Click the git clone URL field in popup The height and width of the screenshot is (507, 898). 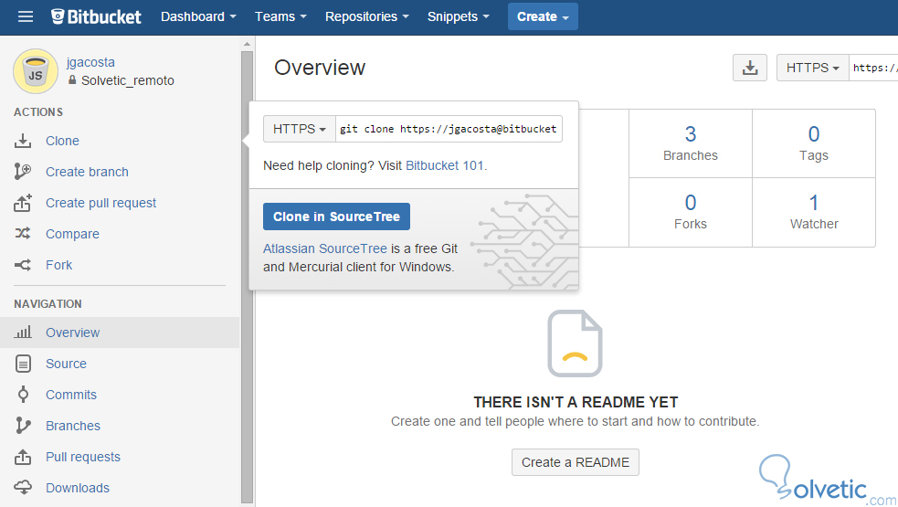pos(449,129)
